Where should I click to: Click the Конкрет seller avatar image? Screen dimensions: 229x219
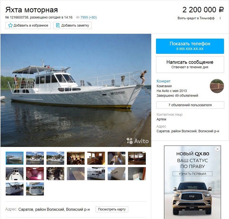[x=217, y=86]
